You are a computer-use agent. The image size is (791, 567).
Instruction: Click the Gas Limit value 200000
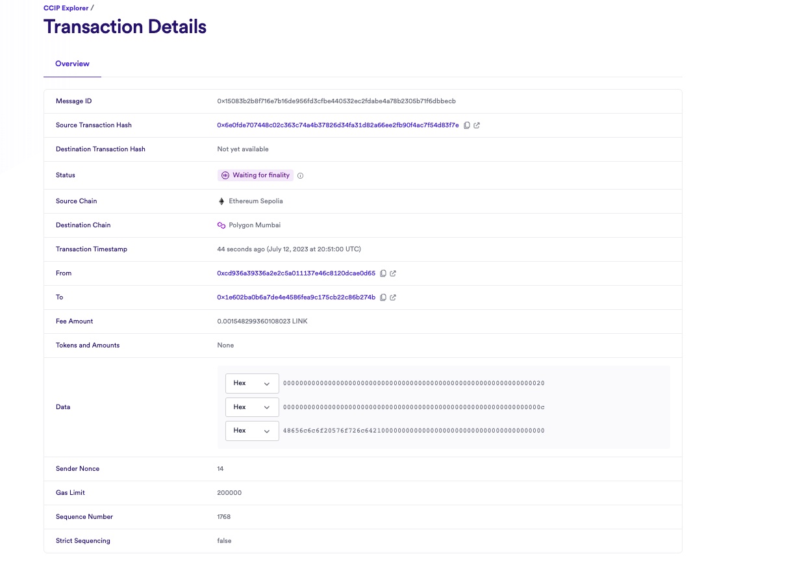click(x=229, y=493)
